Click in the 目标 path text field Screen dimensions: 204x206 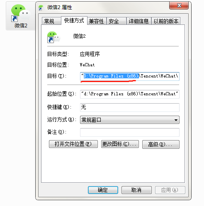(130, 76)
